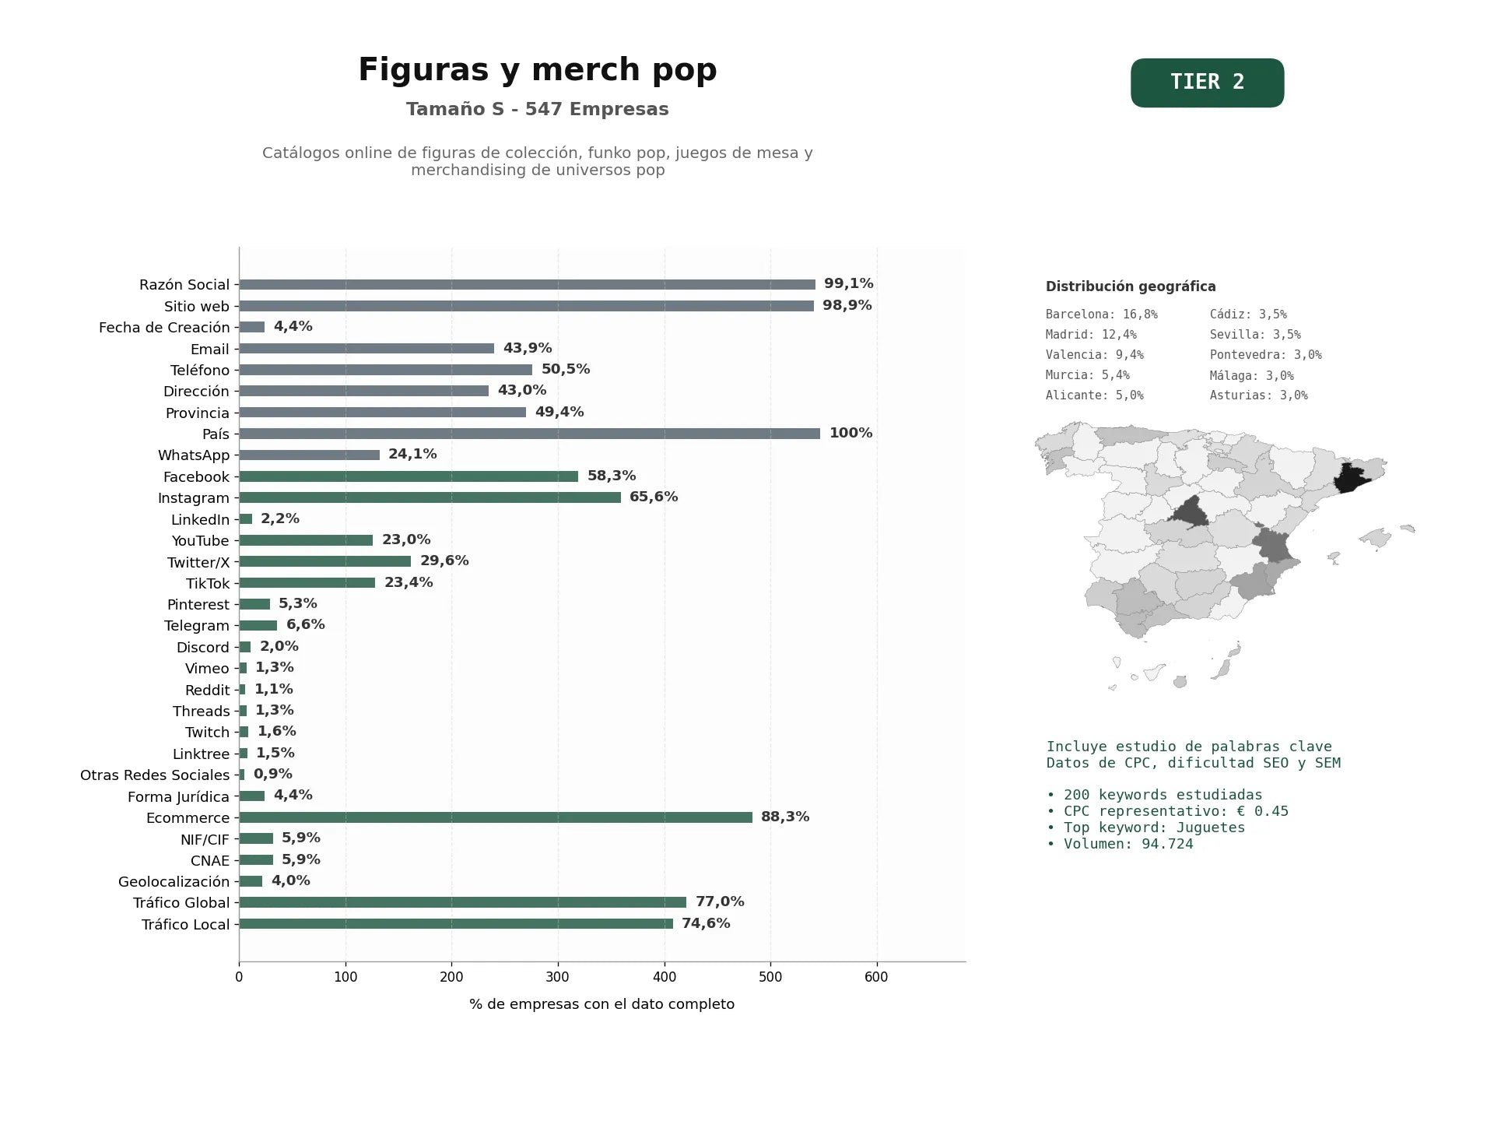Click the 98,9% value label
1494x1121 pixels.
(x=847, y=305)
